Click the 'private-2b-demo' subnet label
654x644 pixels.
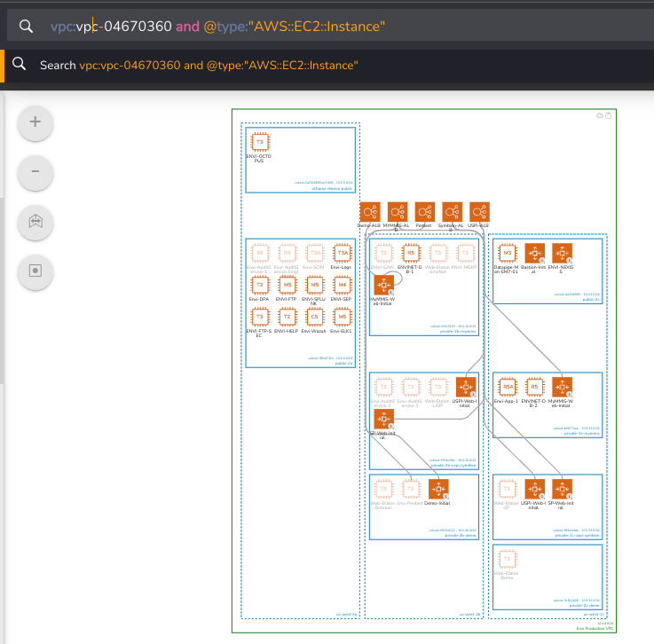click(460, 535)
